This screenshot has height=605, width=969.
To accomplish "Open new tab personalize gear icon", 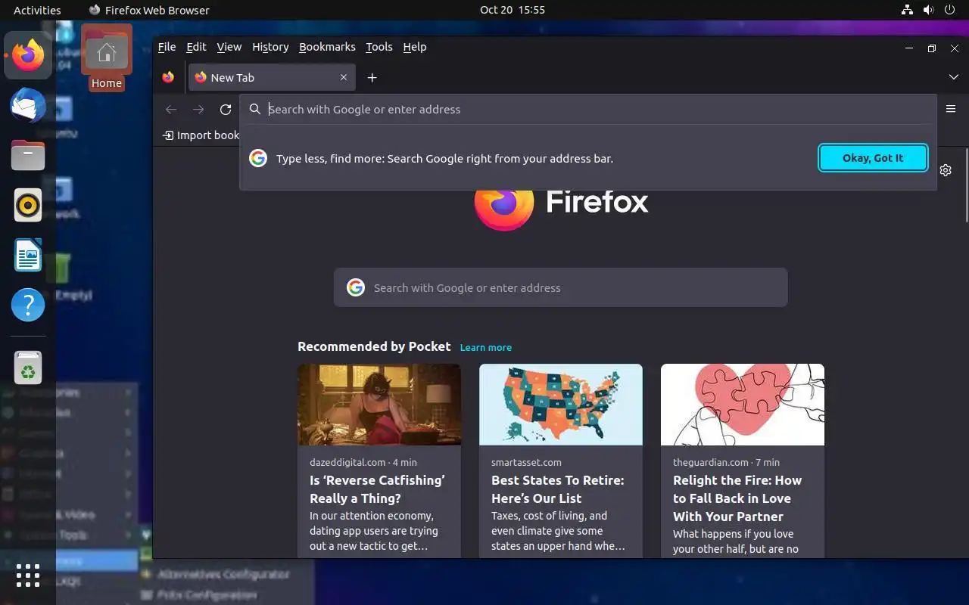I will point(946,170).
